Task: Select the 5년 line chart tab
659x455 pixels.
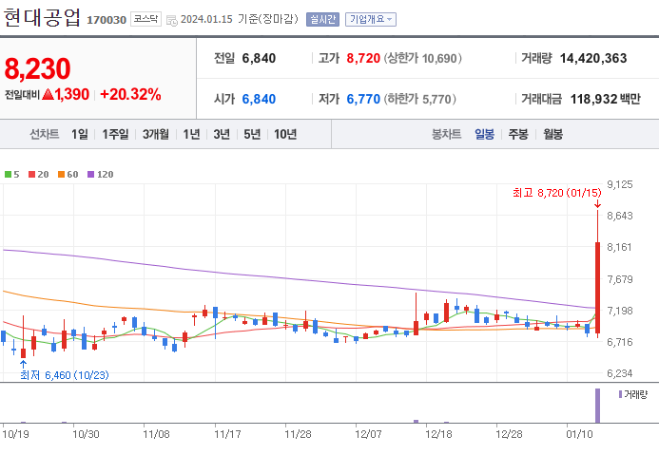Action: 252,134
